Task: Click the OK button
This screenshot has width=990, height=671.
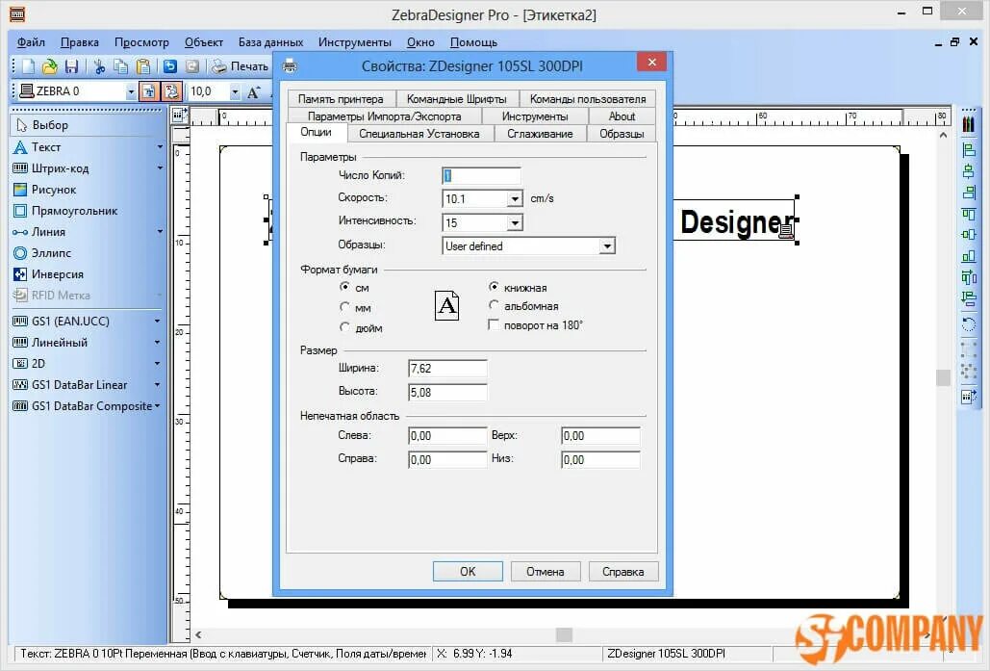Action: pos(468,571)
